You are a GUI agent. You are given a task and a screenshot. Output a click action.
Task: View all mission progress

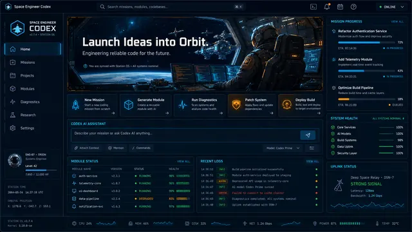[x=397, y=21]
